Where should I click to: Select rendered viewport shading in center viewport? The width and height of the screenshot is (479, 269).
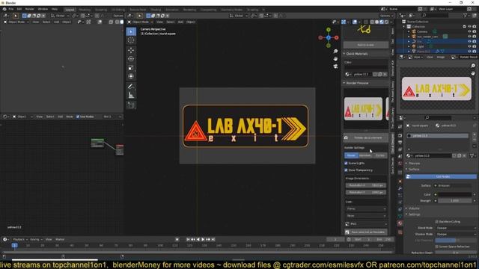coord(386,22)
